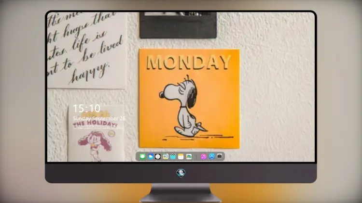Open the blue App Store icon
362x203 pixels.
212,156
